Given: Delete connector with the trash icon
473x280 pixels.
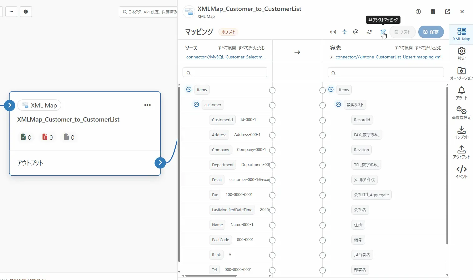Looking at the screenshot, I should (433, 12).
